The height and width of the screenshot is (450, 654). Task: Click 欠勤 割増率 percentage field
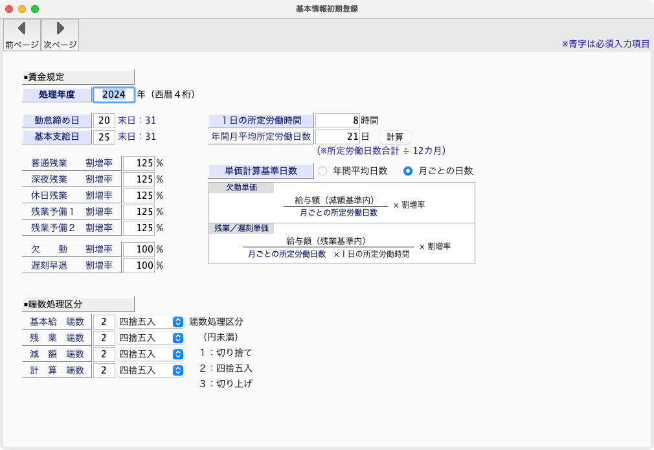(x=139, y=249)
